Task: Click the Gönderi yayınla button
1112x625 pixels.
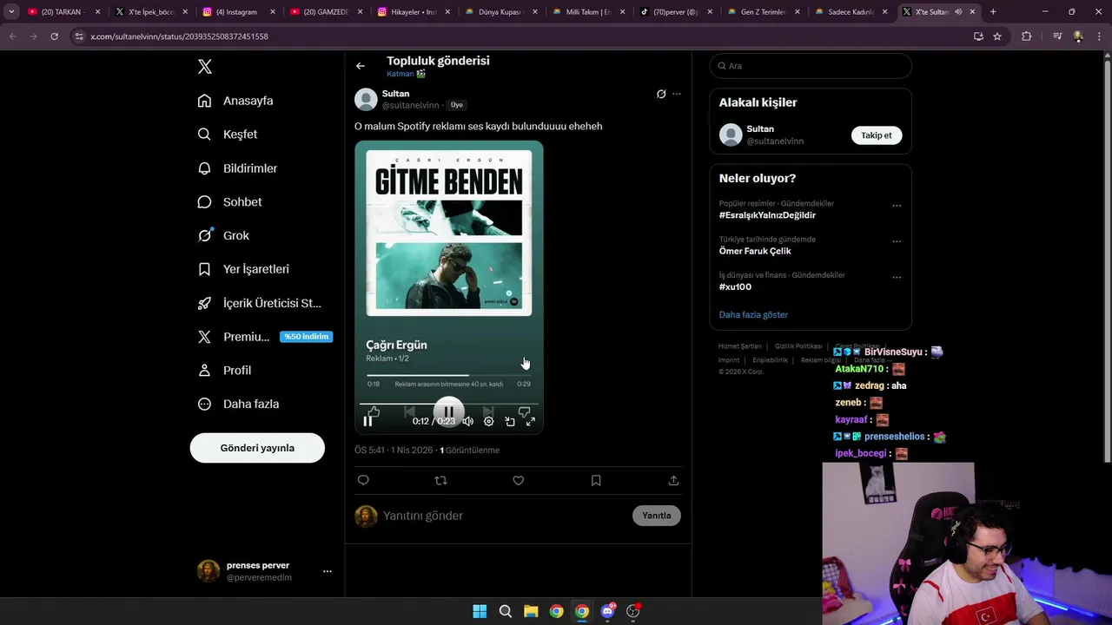Action: coord(257,448)
